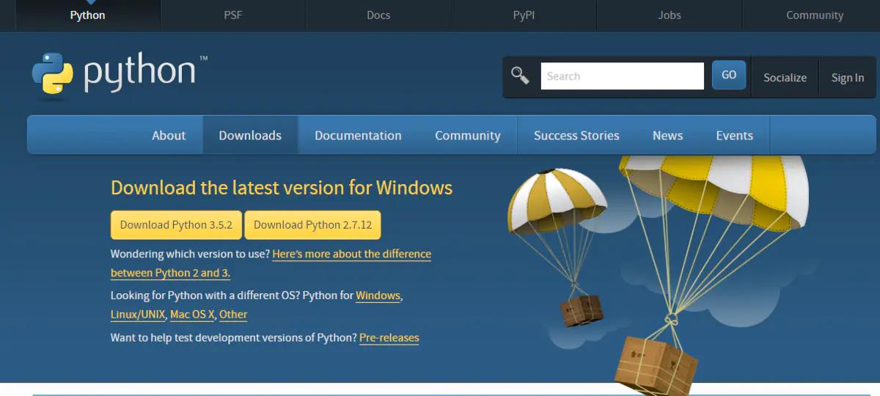Follow the Linux/UNIX download link
Image resolution: width=880 pixels, height=396 pixels.
(138, 315)
